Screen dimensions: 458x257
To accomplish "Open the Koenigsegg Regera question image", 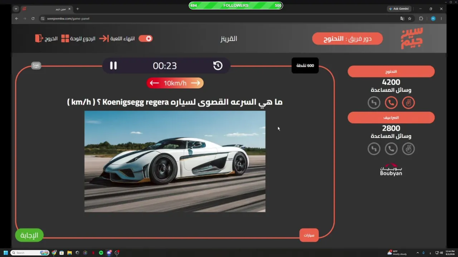I will [x=175, y=161].
